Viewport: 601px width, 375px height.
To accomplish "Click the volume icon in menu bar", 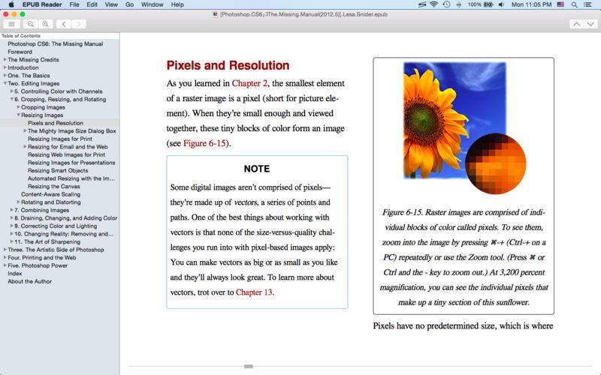I will (x=501, y=4).
